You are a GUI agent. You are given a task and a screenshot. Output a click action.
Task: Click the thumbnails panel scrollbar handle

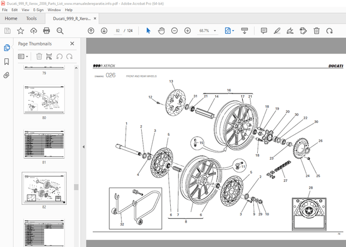[76, 187]
